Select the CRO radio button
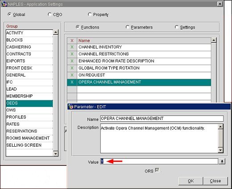Screen dimensions: 232x189 pos(50,14)
